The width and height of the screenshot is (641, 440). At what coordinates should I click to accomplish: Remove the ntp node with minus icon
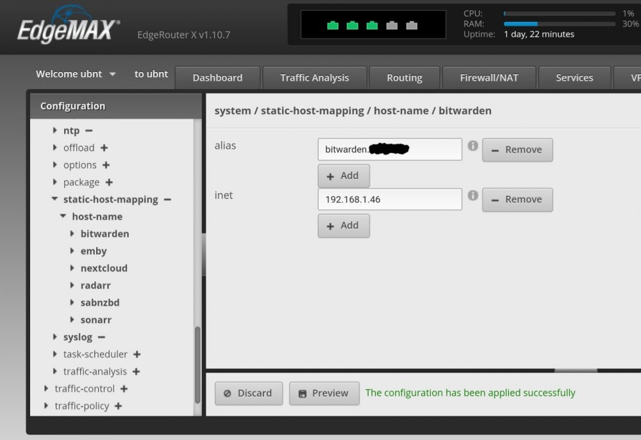point(89,131)
